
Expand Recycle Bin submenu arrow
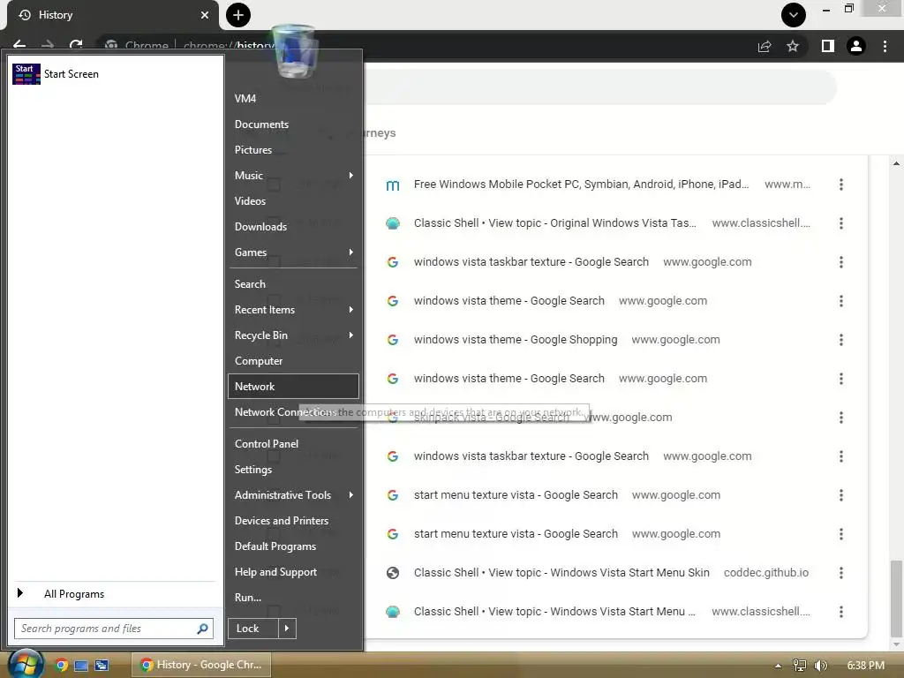pyautogui.click(x=350, y=335)
